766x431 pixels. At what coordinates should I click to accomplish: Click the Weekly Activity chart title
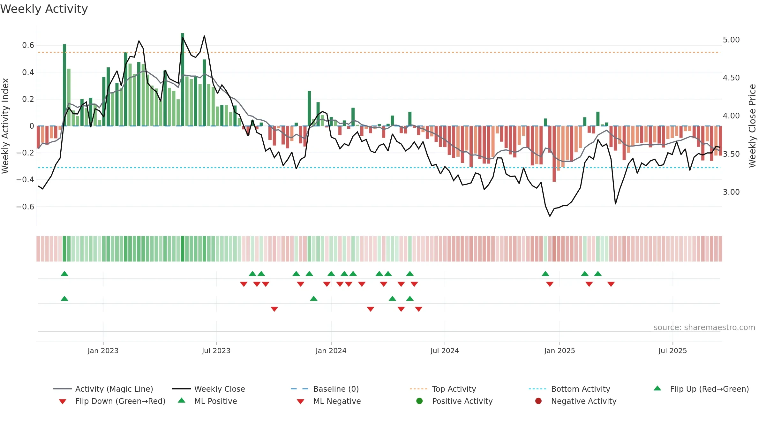click(44, 9)
